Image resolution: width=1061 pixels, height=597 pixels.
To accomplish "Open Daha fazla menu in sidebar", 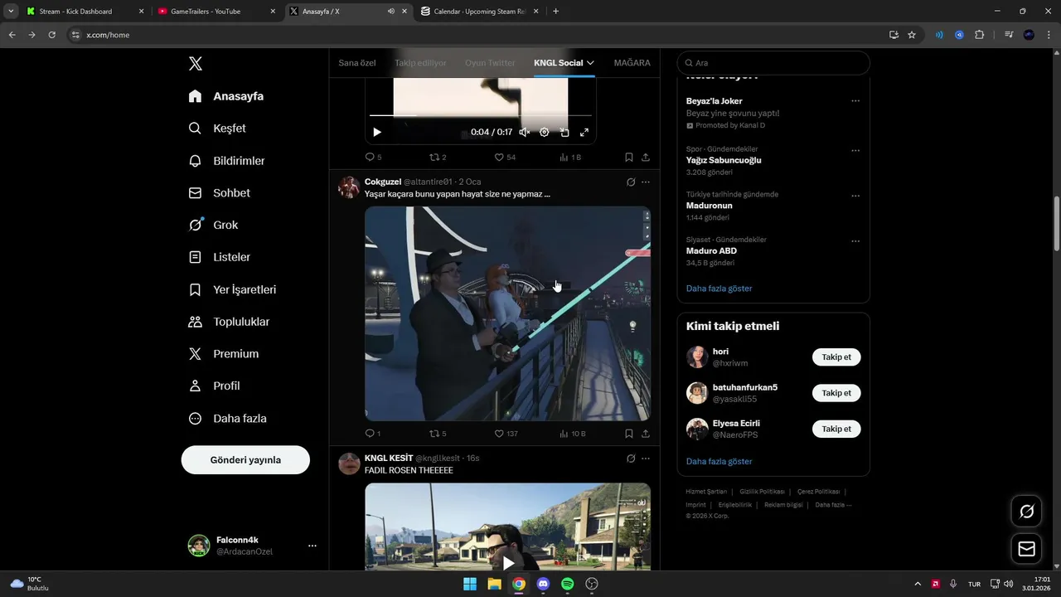I will pos(227,419).
